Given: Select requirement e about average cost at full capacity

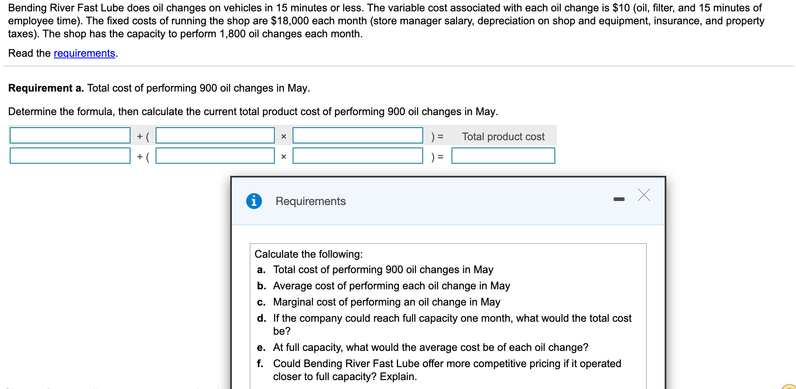Looking at the screenshot, I should pos(431,347).
